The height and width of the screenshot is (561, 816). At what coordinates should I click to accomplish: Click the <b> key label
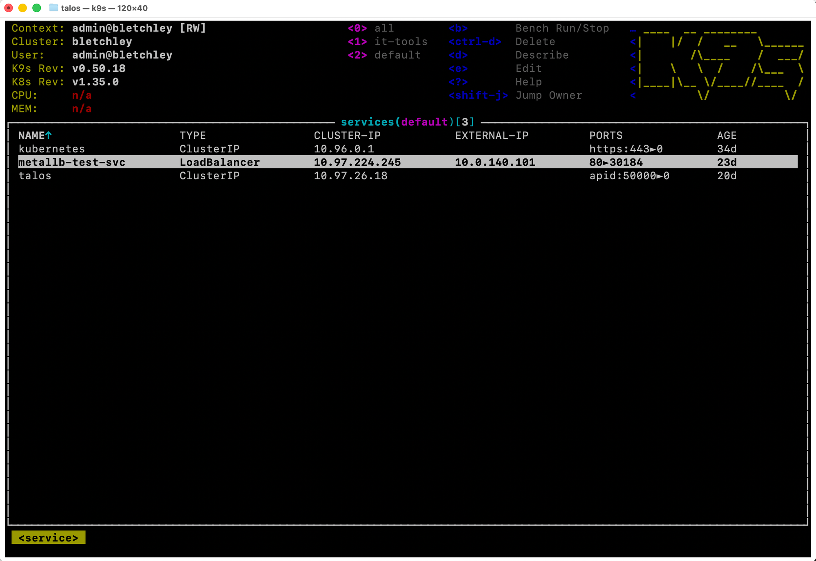[x=458, y=28]
